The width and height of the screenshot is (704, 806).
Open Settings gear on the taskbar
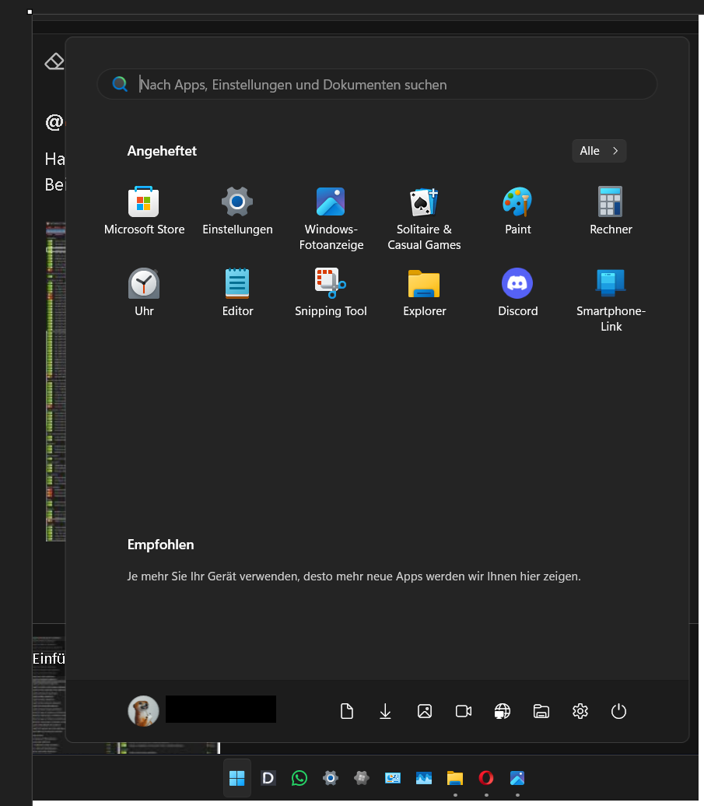coord(331,778)
